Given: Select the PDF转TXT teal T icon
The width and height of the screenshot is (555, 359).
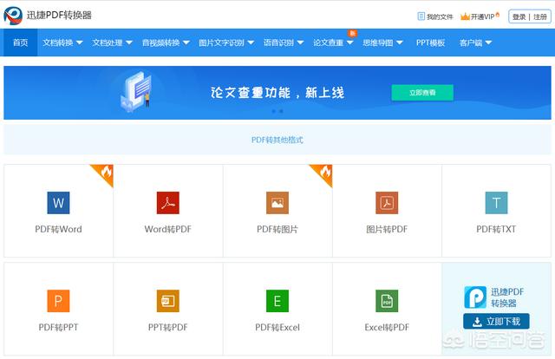Looking at the screenshot, I should click(x=496, y=203).
